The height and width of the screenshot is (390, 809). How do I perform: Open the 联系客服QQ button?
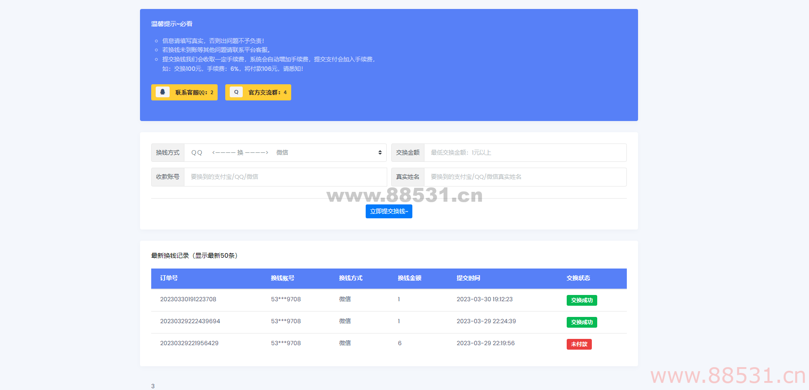(x=184, y=92)
